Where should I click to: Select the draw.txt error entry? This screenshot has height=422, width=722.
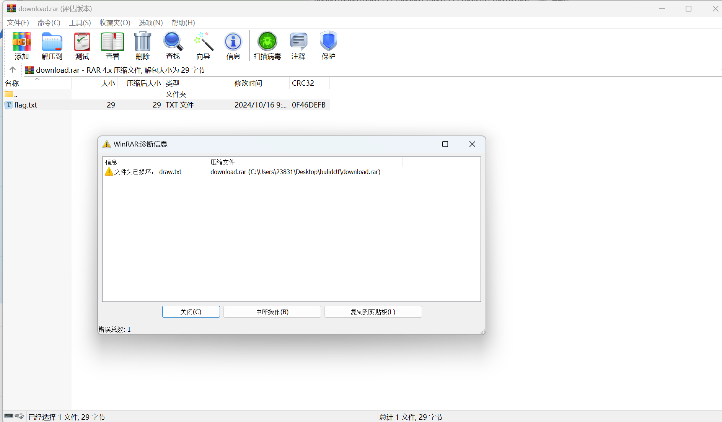pos(170,172)
